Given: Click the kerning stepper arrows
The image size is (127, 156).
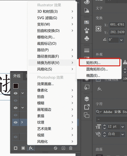Looking at the screenshot, I should coord(104,134).
